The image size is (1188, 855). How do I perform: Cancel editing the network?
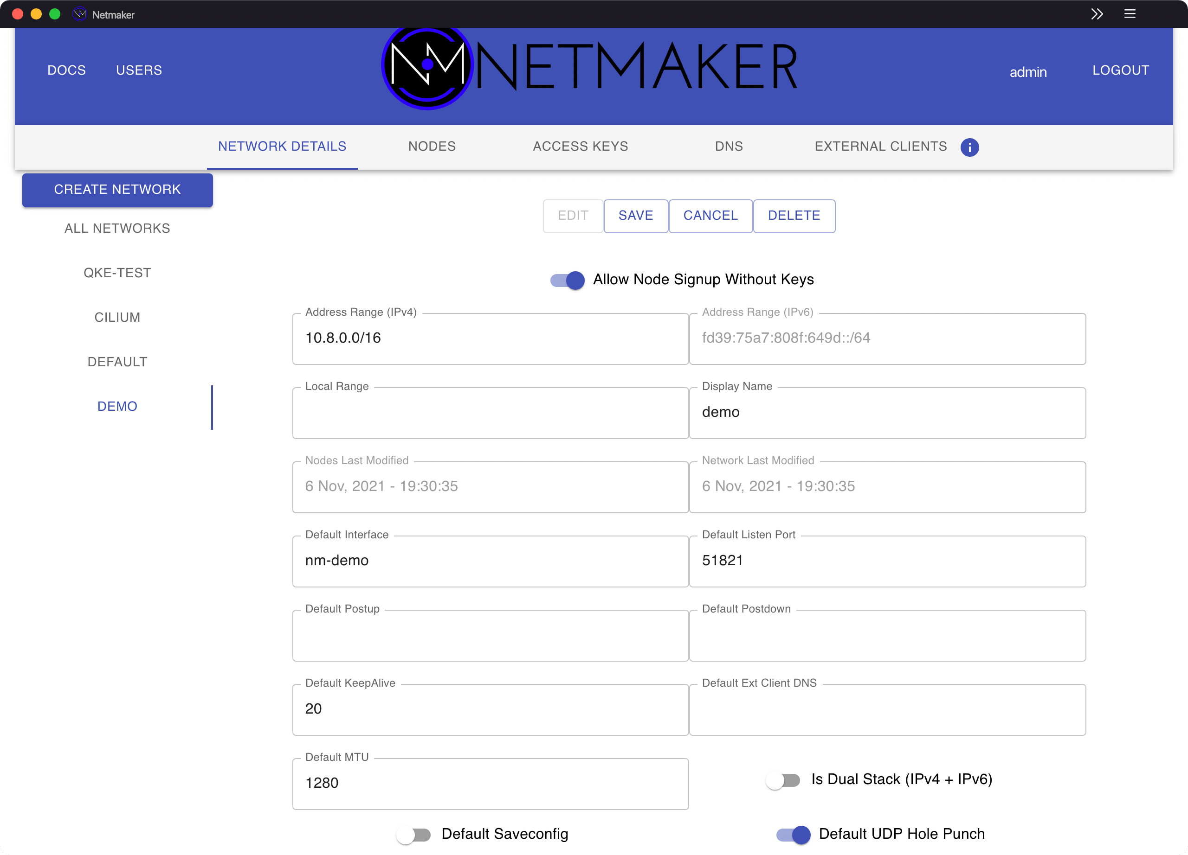click(710, 216)
